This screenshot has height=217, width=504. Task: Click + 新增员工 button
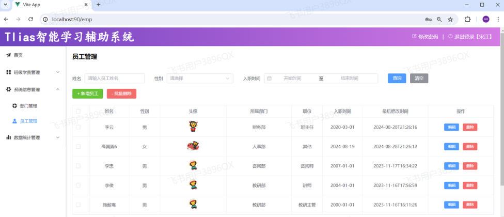[x=87, y=94]
